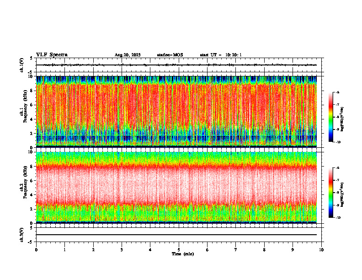
Task: Click the ch.2 colorbar value "-6"
Action: click(337, 168)
